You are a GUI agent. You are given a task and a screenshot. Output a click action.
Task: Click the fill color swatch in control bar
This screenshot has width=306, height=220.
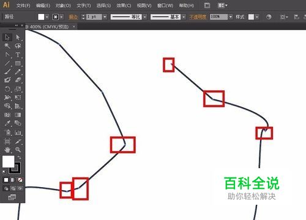point(41,17)
